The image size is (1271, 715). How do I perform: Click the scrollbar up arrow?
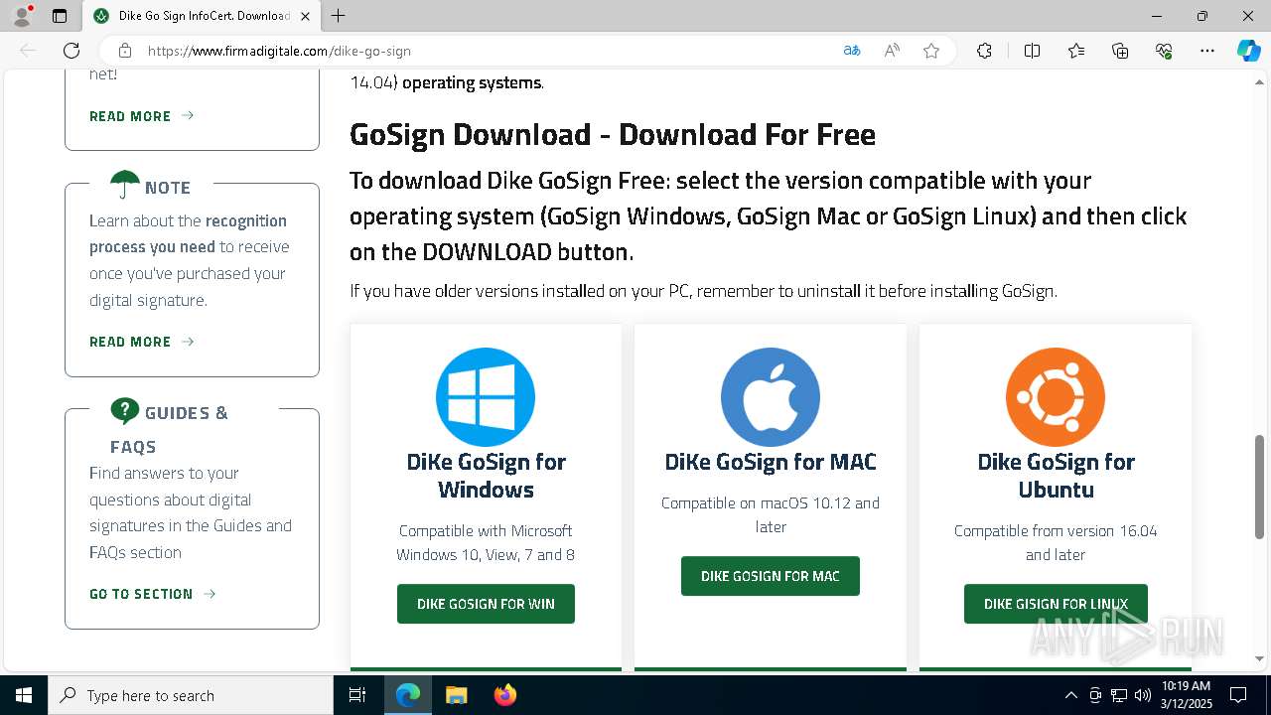click(x=1259, y=81)
